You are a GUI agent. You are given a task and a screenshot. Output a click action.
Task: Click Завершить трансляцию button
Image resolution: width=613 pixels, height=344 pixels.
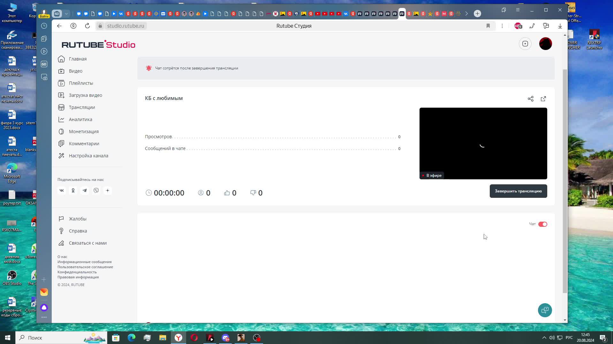click(518, 191)
